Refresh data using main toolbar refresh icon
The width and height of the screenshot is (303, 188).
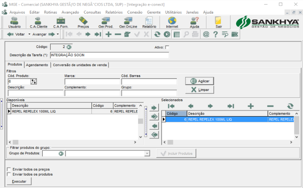(157, 34)
